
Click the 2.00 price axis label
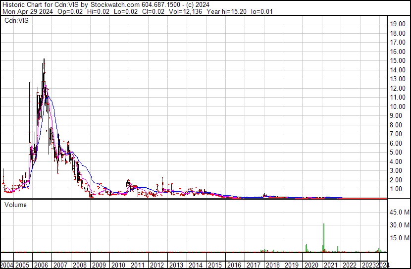(396, 180)
